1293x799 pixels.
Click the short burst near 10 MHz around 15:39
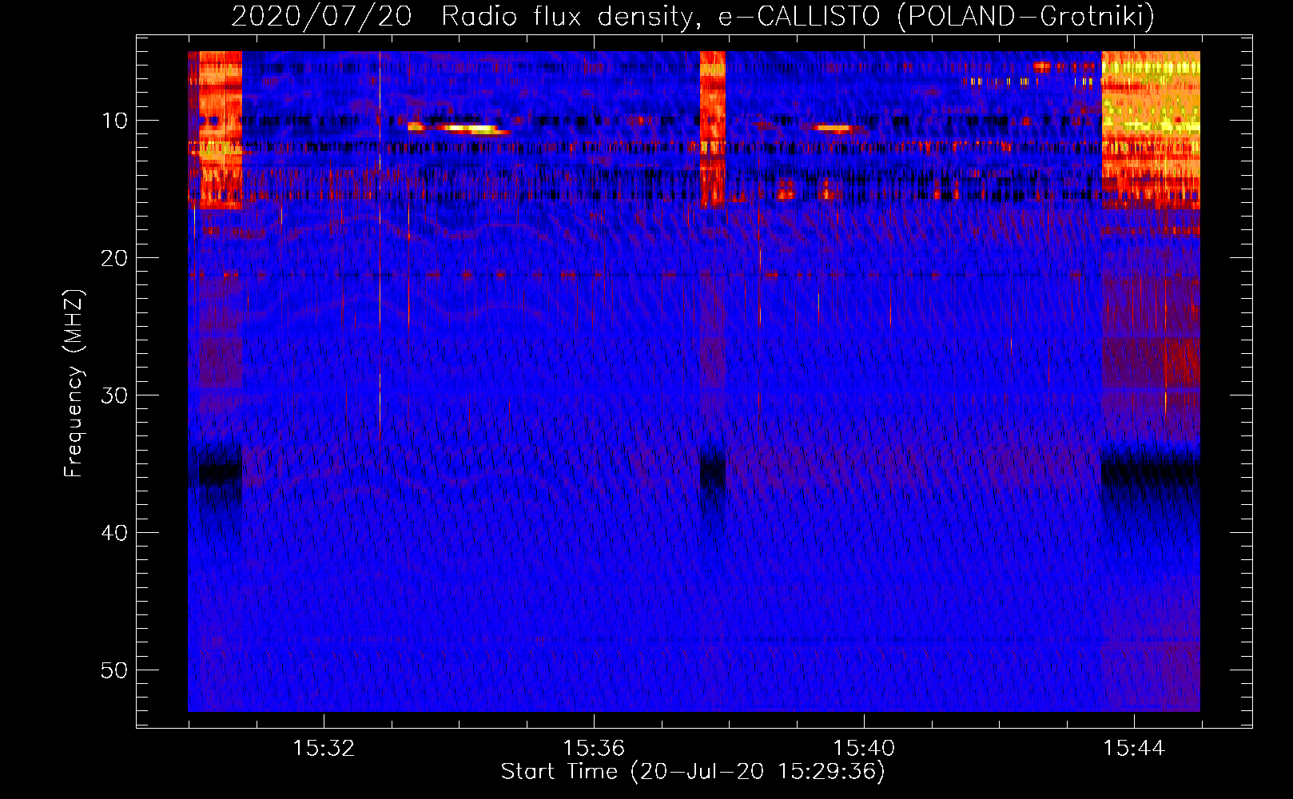point(834,128)
